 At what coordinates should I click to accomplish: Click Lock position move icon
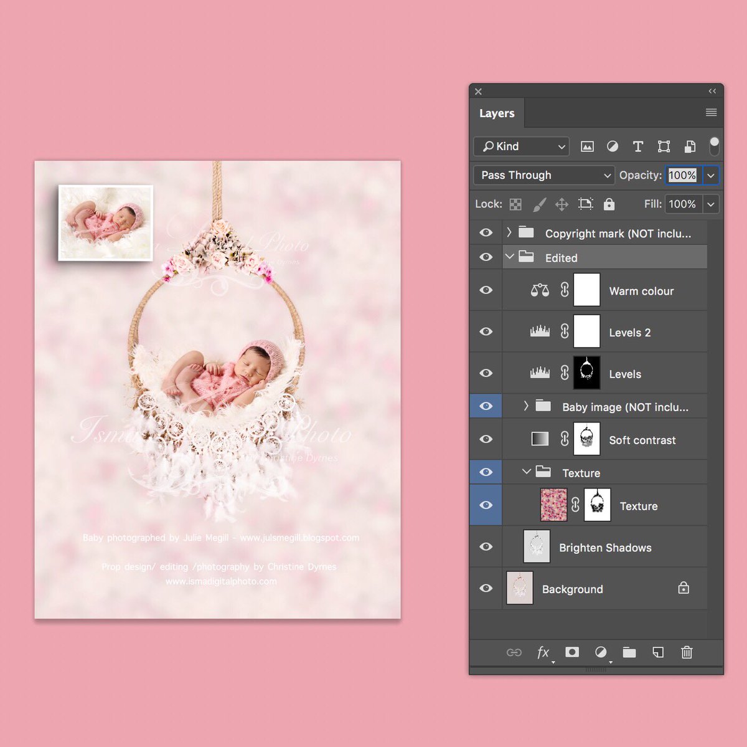pos(561,204)
